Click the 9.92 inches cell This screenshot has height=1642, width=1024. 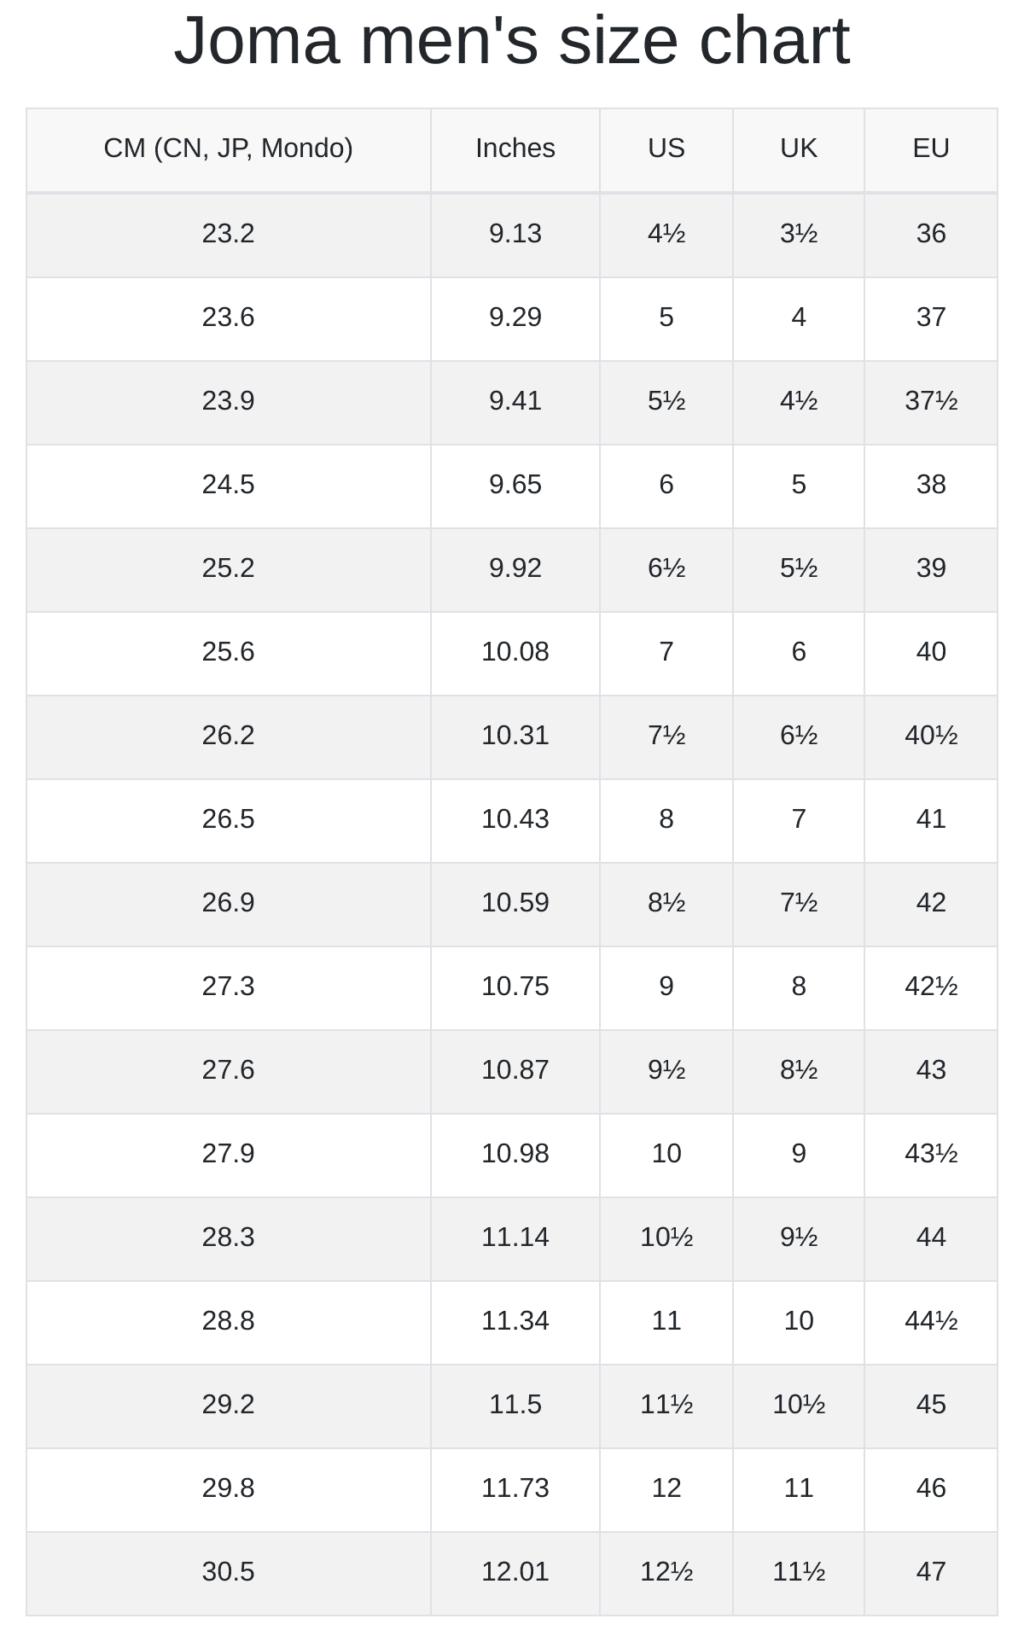click(x=515, y=568)
